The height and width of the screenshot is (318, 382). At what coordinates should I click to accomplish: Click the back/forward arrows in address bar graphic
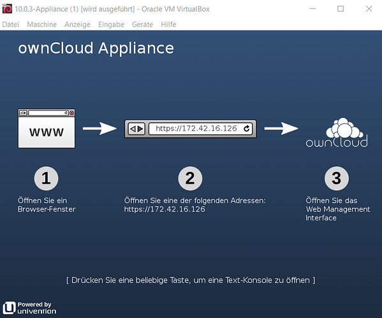[x=136, y=129]
